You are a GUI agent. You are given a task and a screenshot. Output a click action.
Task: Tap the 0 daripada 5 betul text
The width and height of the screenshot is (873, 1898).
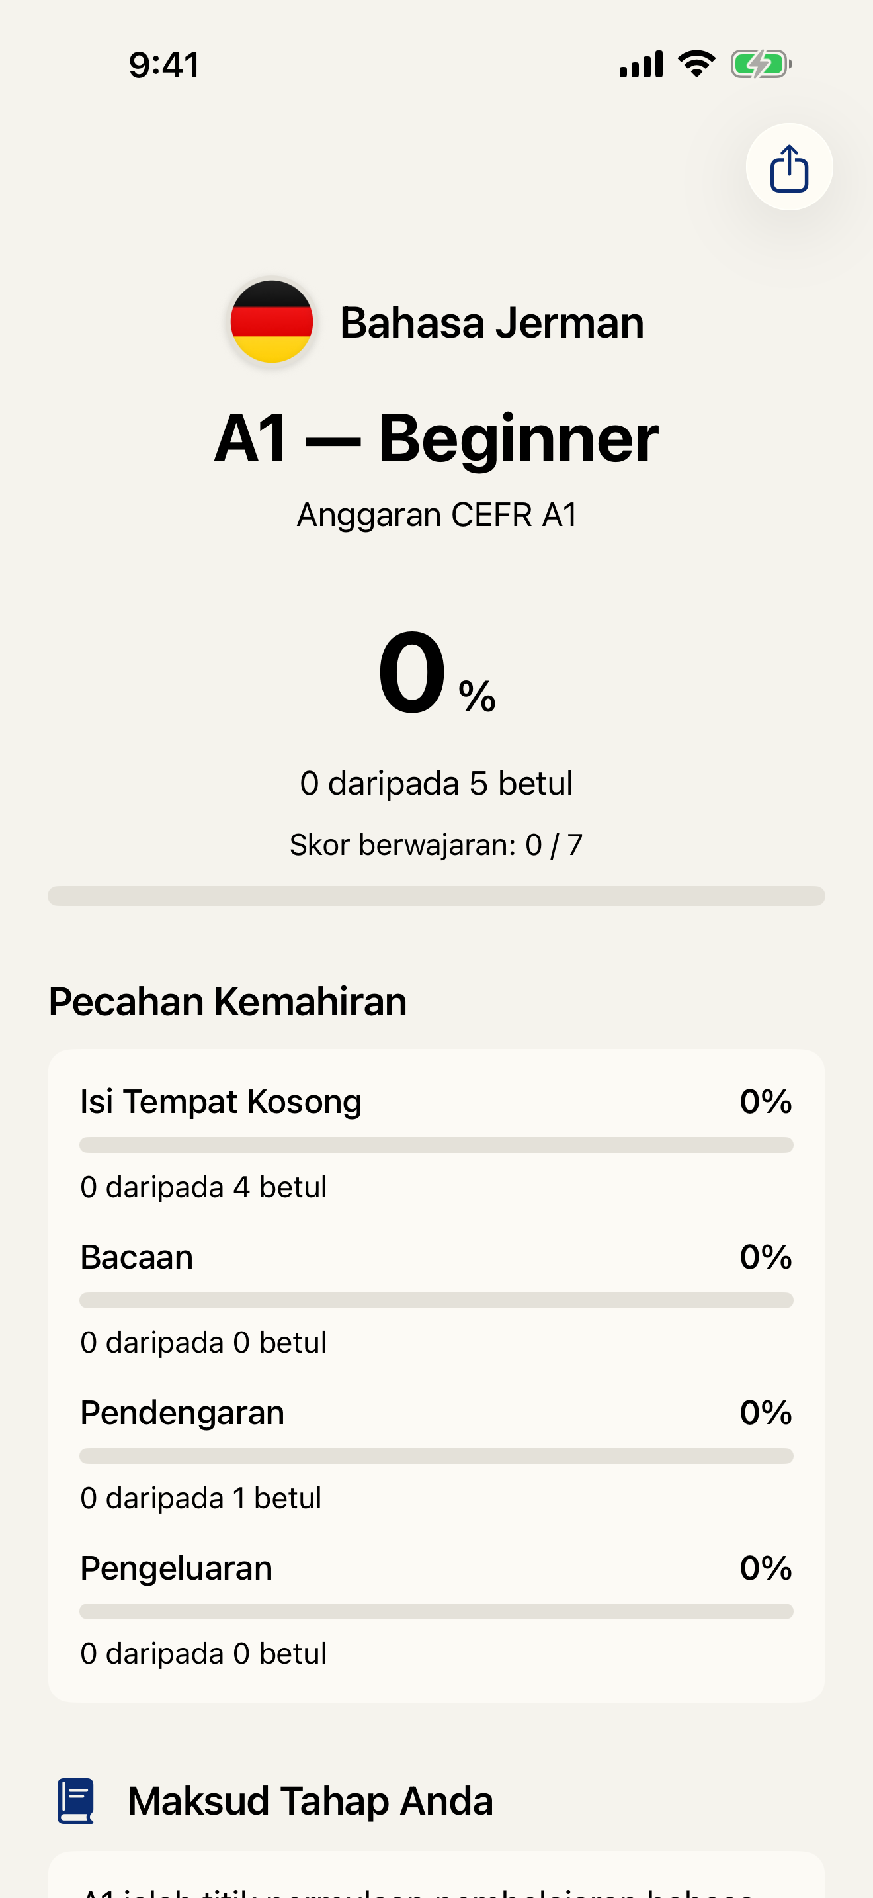pyautogui.click(x=436, y=783)
